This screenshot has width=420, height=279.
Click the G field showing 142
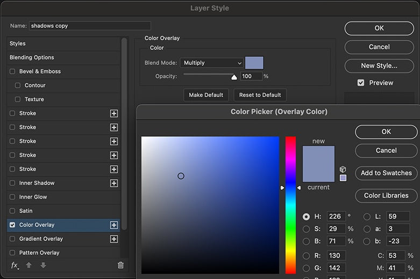pos(336,268)
